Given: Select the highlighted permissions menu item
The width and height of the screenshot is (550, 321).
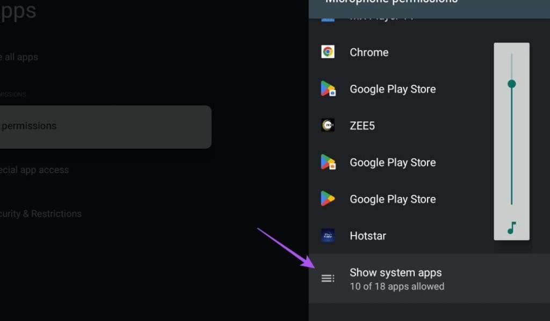Looking at the screenshot, I should 105,127.
